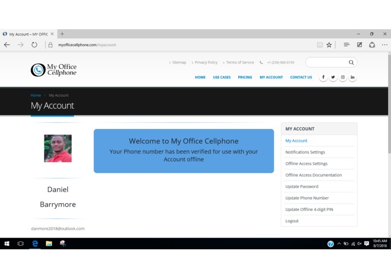Open CONTACT US in the main navigation
This screenshot has height=278, width=391.
point(301,77)
